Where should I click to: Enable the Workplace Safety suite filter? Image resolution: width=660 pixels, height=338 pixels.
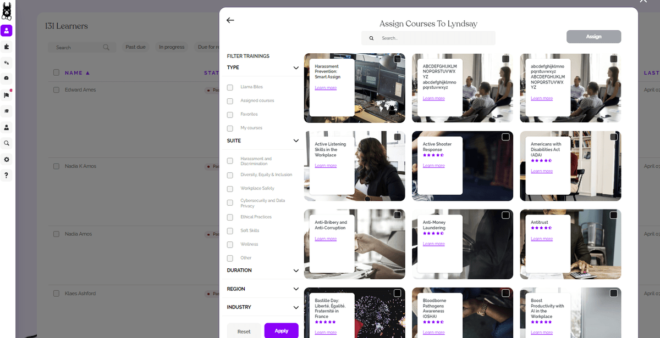pyautogui.click(x=230, y=189)
